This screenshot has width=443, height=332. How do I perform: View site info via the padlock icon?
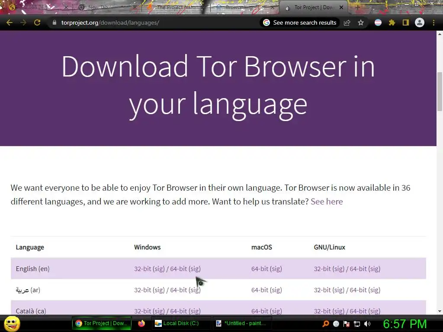(54, 22)
